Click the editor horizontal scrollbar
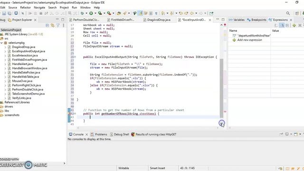 [x=148, y=128]
